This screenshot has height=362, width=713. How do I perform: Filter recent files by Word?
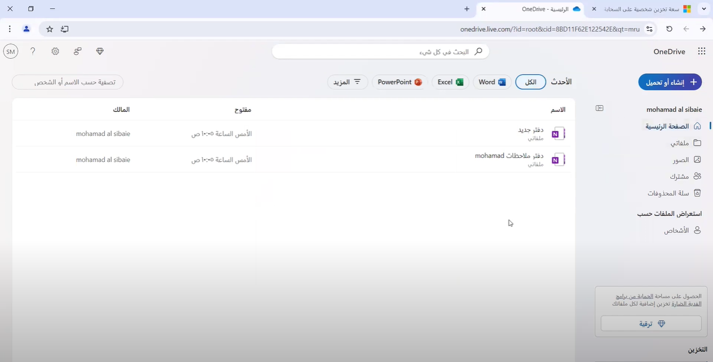pos(492,82)
